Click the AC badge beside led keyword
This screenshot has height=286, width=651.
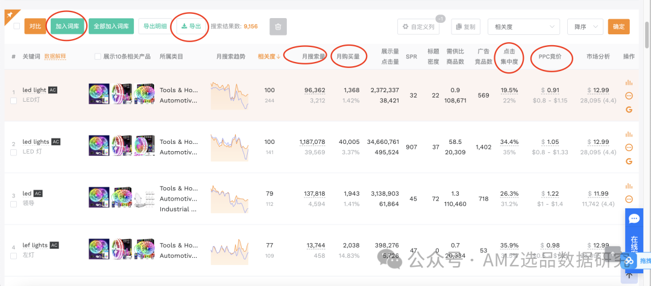(38, 193)
